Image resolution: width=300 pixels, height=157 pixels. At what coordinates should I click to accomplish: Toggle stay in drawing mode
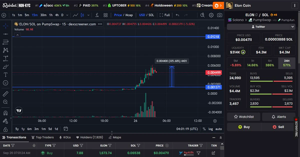coord(5,121)
